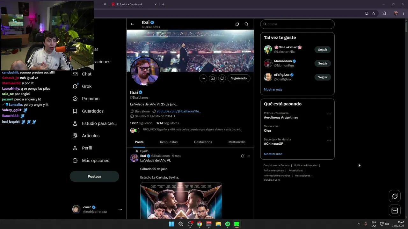This screenshot has height=229, width=408.
Task: Click the Siguiendo button
Action: [239, 78]
